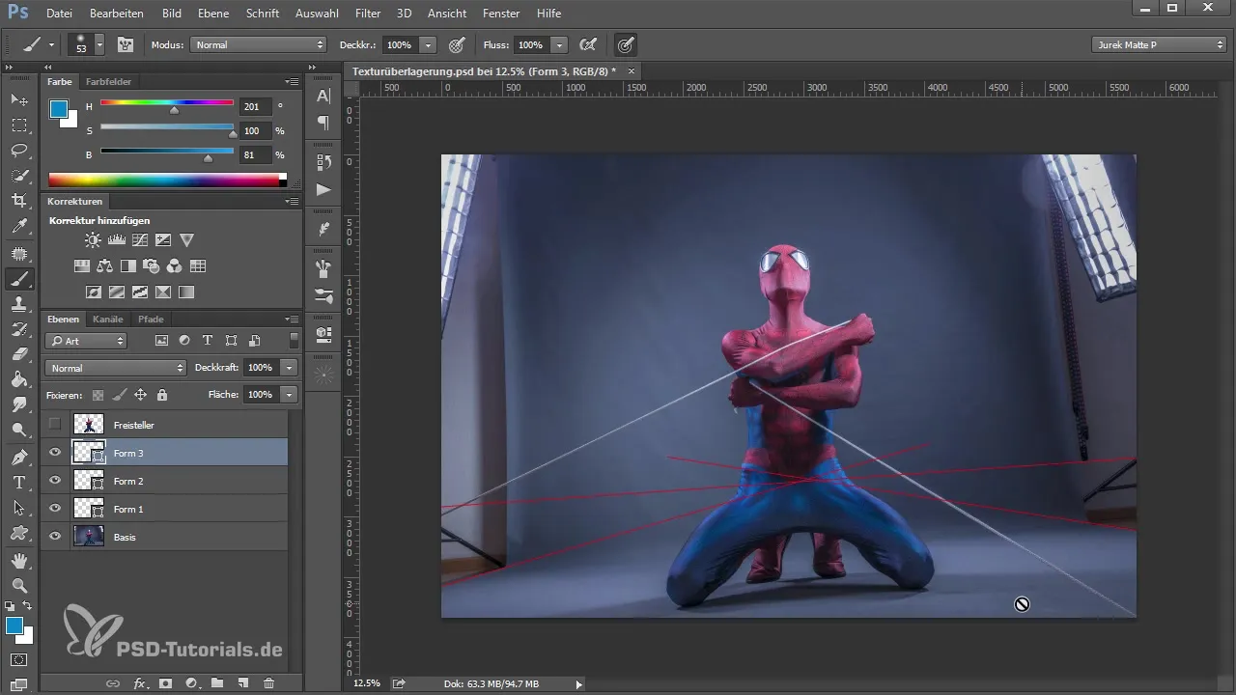Open the Deckkr. opacity dropdown arrow
The height and width of the screenshot is (695, 1236).
(428, 44)
